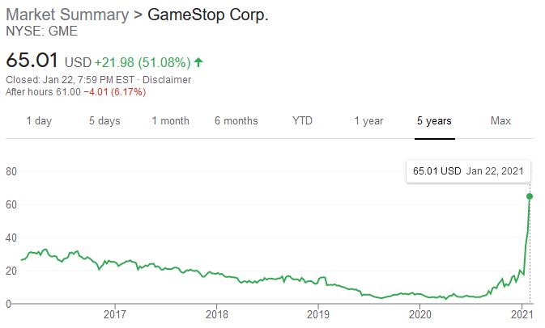Click the green data point on chart
Viewport: 545px width, 328px height.
[x=530, y=196]
